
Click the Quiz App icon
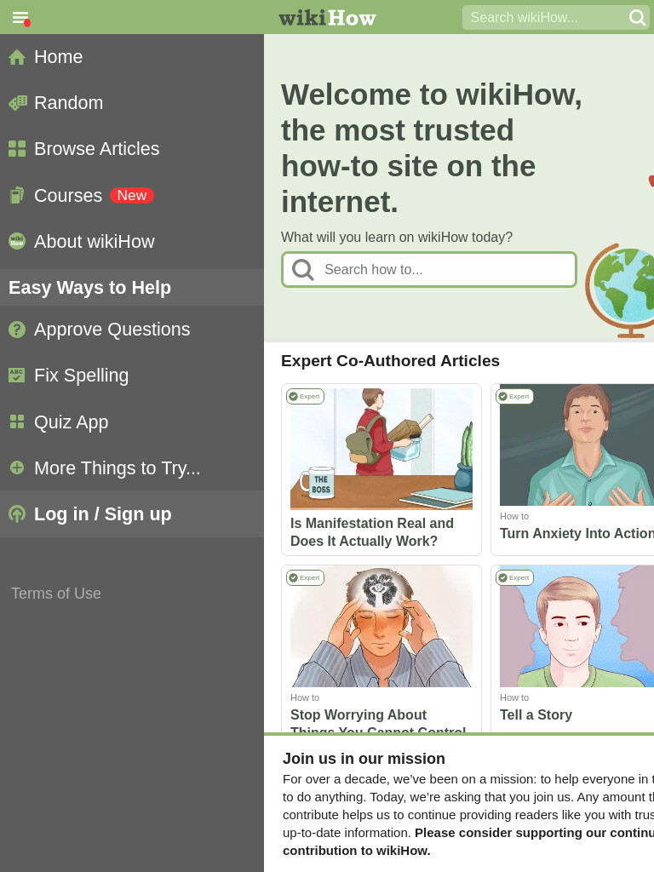[17, 422]
